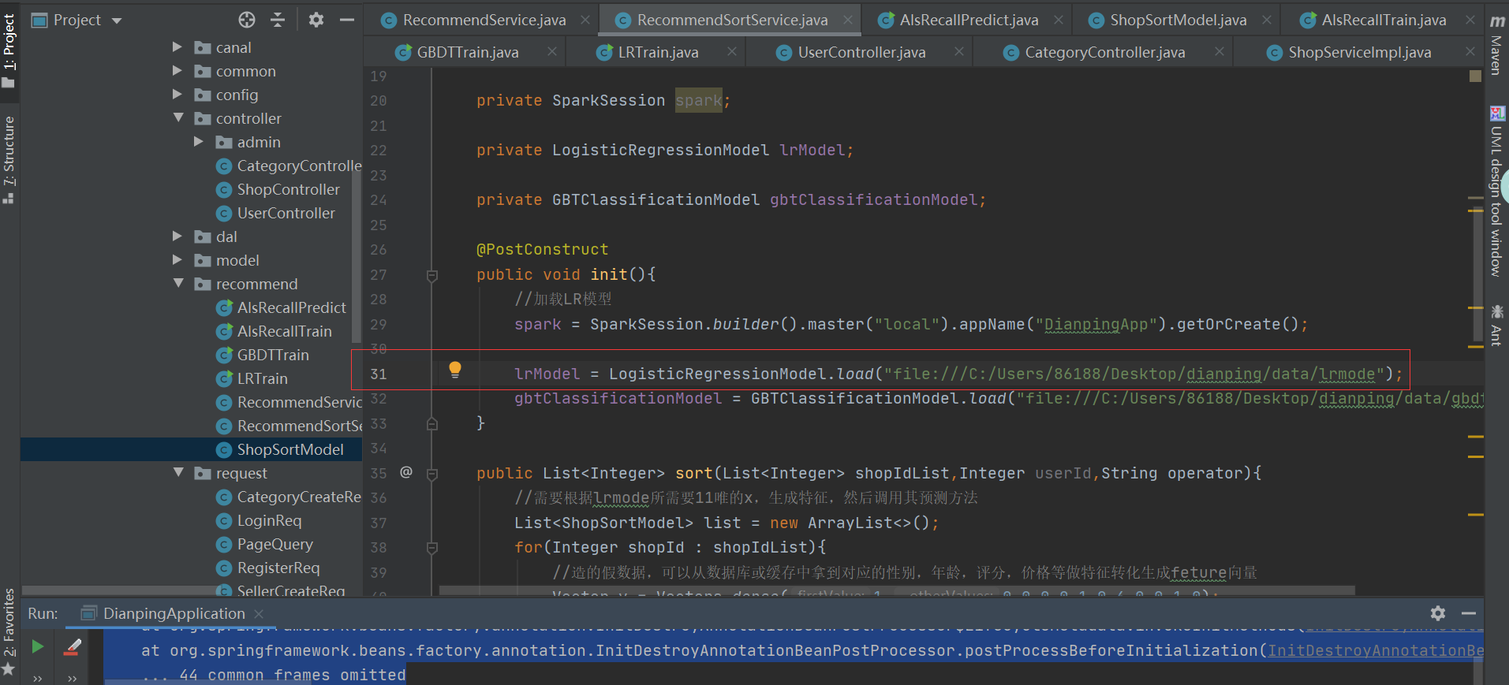Click the editor horizontal scrollbar
Viewport: 1509px width, 685px height.
(x=897, y=590)
